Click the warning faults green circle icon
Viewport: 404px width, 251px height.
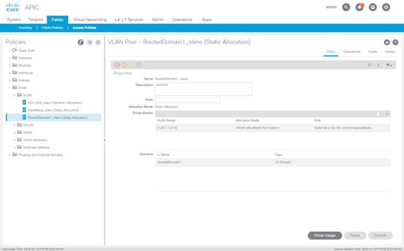click(x=139, y=65)
